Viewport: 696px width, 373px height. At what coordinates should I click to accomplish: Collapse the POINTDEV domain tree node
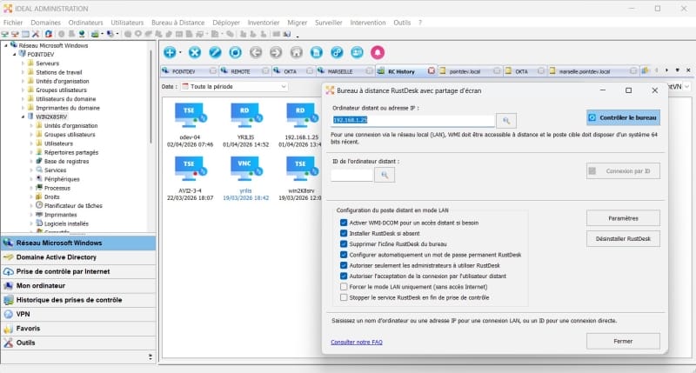click(x=15, y=54)
